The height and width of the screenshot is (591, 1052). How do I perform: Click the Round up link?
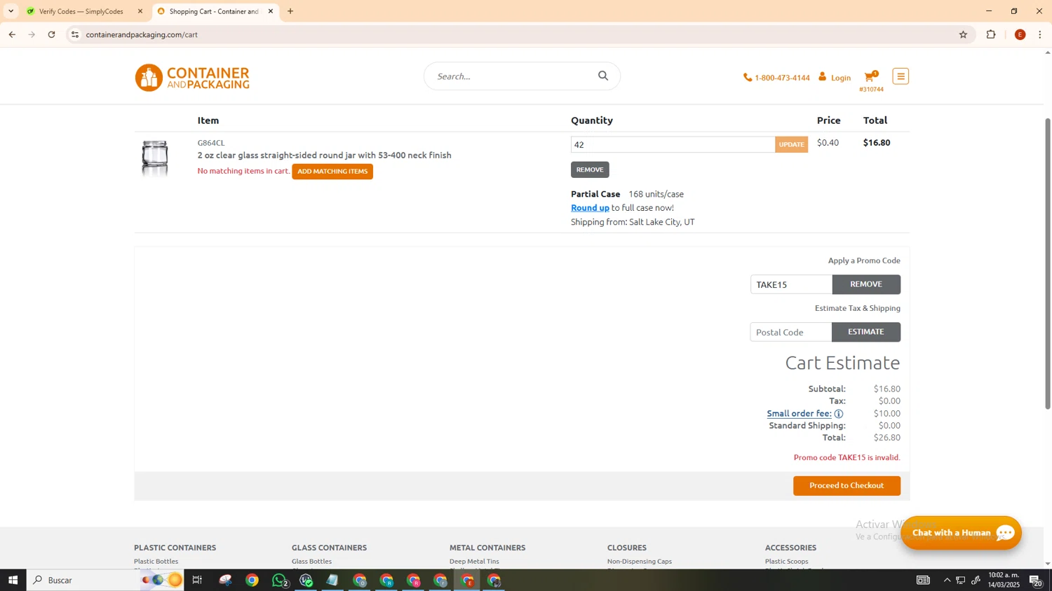tap(590, 208)
